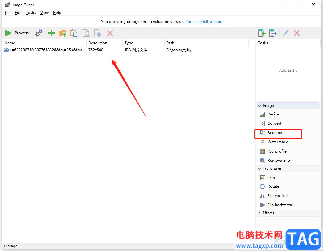323x251 pixels.
Task: Maximize the Image Tuner window
Action: 299,5
